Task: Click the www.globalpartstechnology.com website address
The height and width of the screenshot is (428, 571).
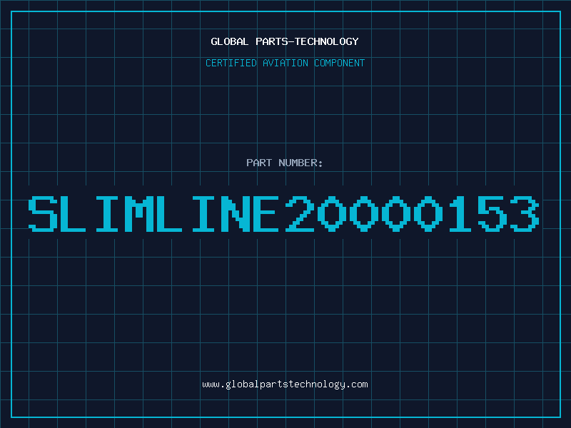Action: pos(285,384)
